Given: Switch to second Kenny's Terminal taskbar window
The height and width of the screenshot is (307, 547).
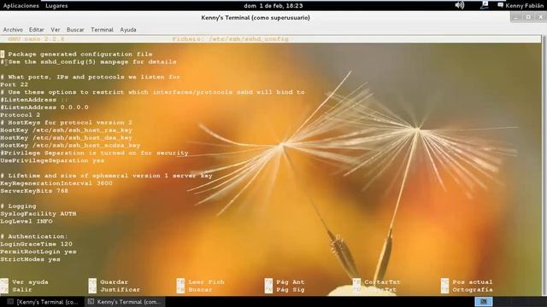Looking at the screenshot, I should coord(125,302).
